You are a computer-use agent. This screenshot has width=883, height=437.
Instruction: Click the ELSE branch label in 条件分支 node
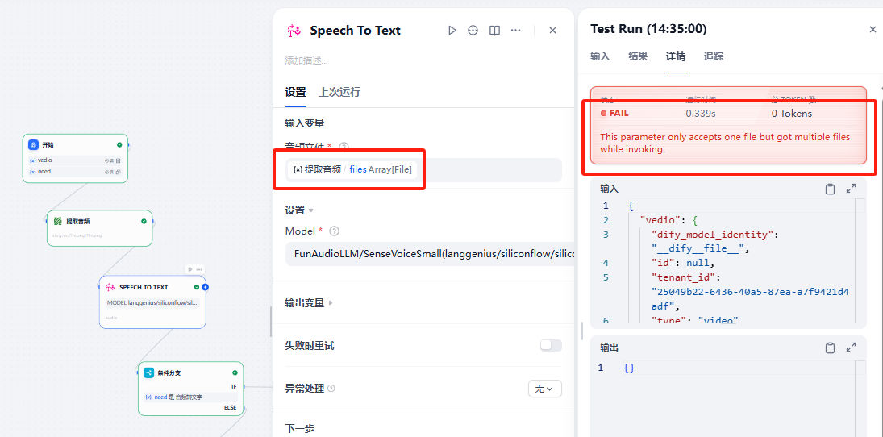point(231,407)
